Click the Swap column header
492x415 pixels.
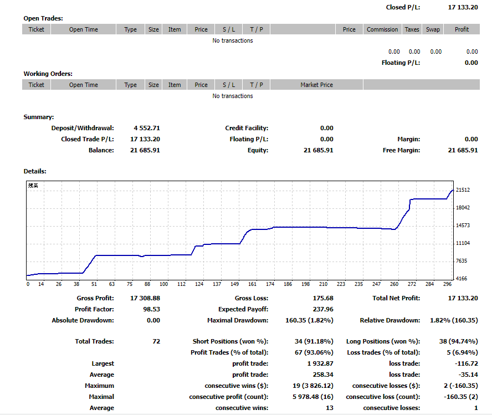(433, 29)
